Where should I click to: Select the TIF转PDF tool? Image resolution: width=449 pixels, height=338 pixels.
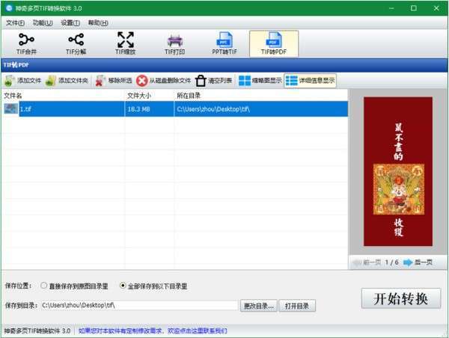(274, 44)
